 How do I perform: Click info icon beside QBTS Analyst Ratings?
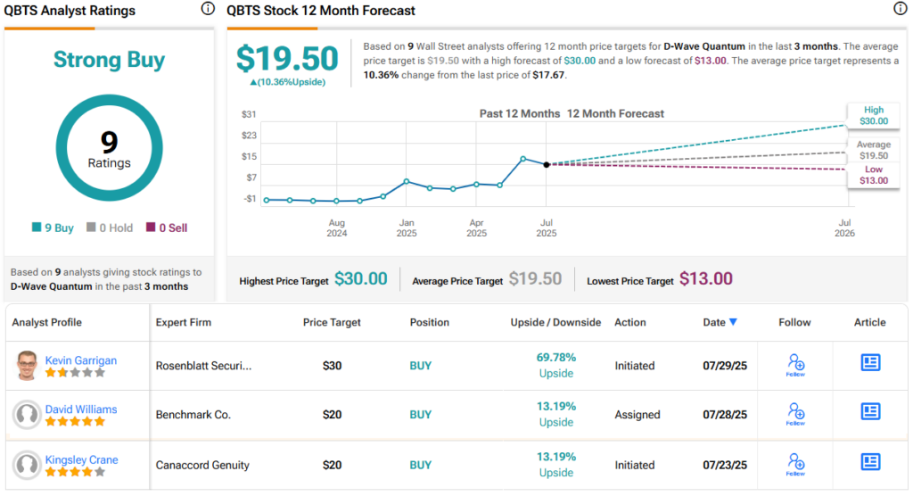(208, 9)
